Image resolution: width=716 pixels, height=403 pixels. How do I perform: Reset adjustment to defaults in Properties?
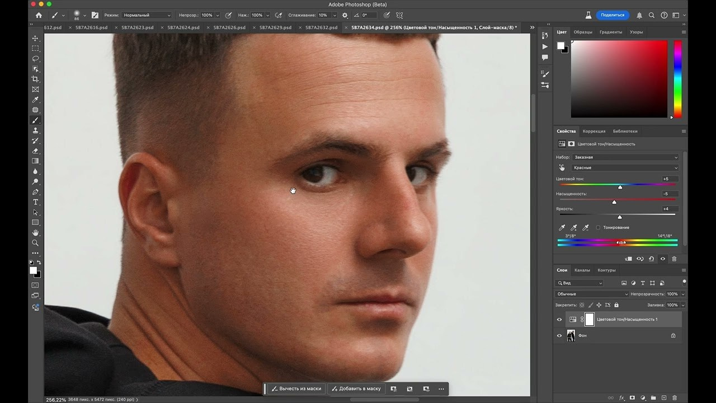click(652, 259)
